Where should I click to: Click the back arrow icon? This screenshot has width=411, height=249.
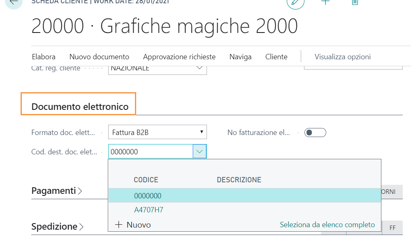pos(14,2)
